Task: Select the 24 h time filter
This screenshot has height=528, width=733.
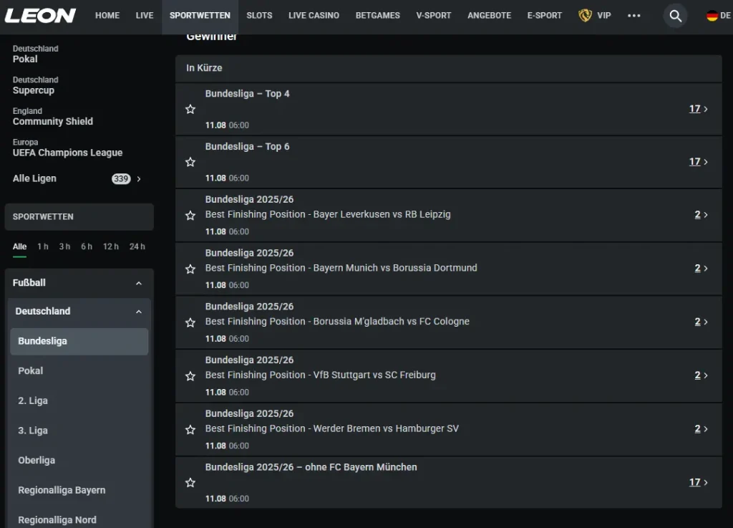Action: click(137, 246)
